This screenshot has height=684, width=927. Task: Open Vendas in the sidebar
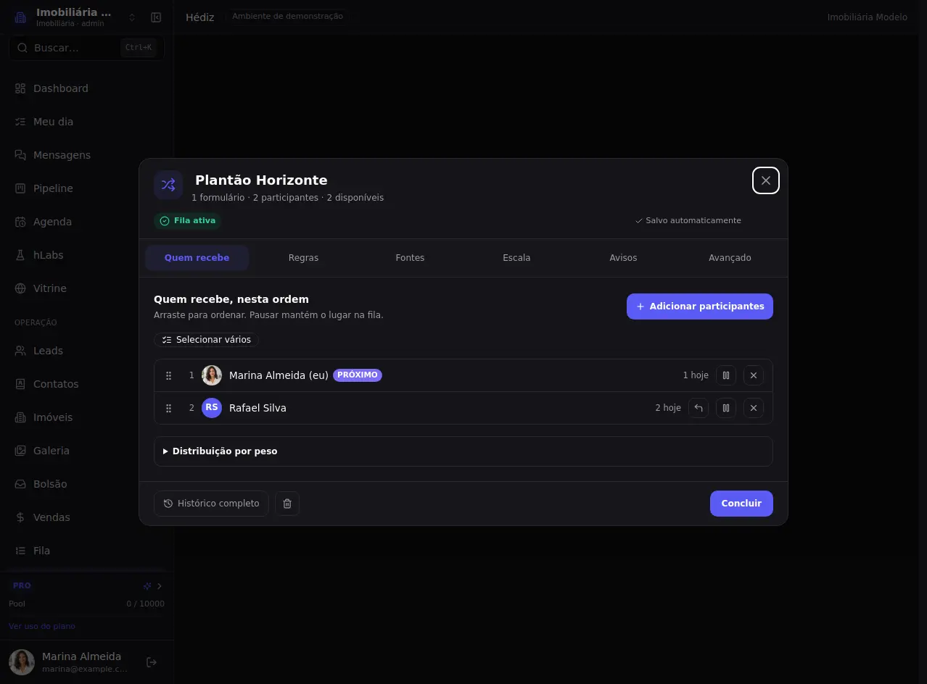pos(86,517)
